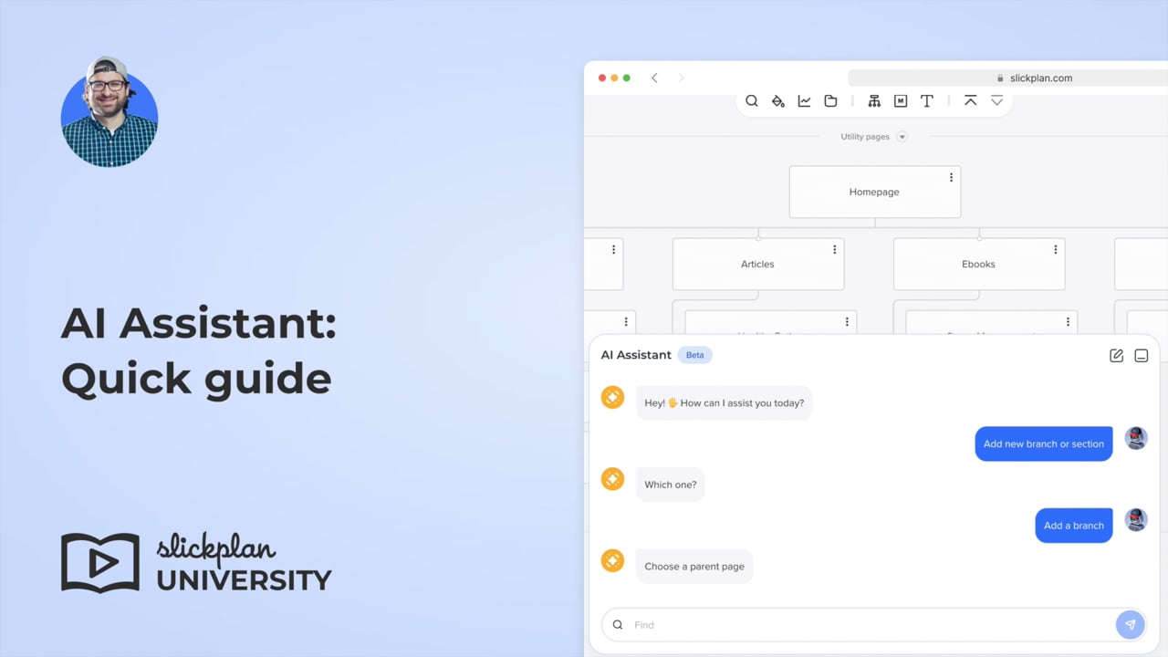This screenshot has height=657, width=1168.
Task: Open the Ebooks card three-dot menu
Action: click(x=1055, y=250)
